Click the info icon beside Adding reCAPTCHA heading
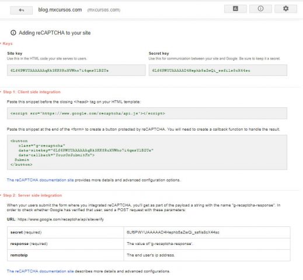This screenshot has width=303, height=280. 13,33
